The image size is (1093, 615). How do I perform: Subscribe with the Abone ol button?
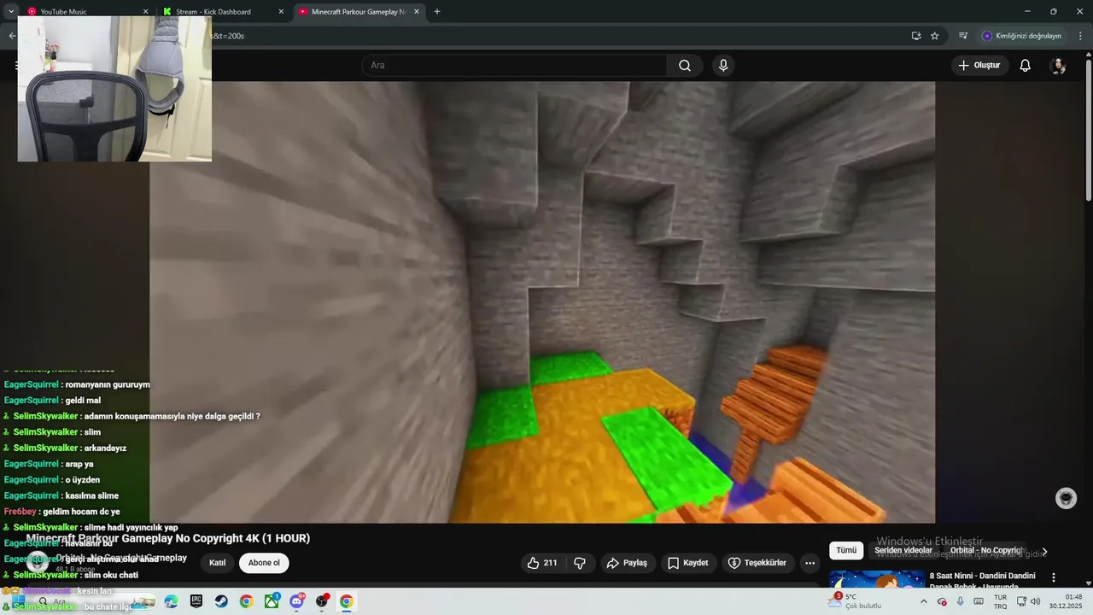(x=264, y=563)
